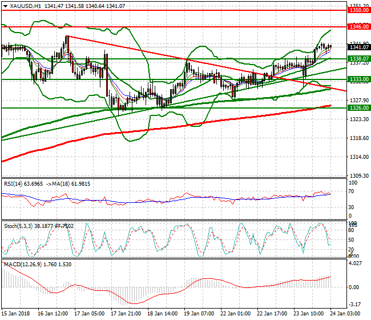Click the 1314.00 price scale value
371x320 pixels.
coord(359,157)
